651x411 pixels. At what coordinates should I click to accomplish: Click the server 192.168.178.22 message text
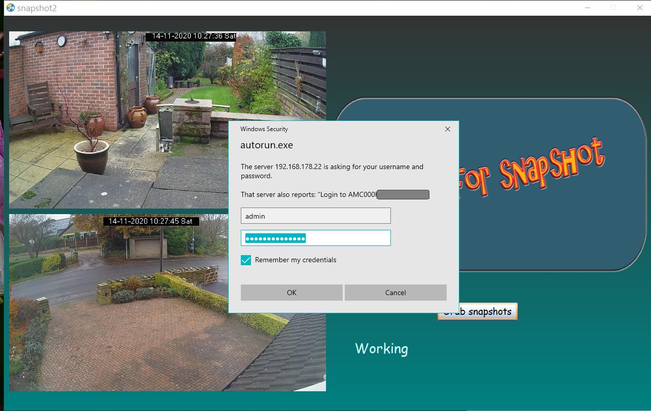click(x=332, y=171)
